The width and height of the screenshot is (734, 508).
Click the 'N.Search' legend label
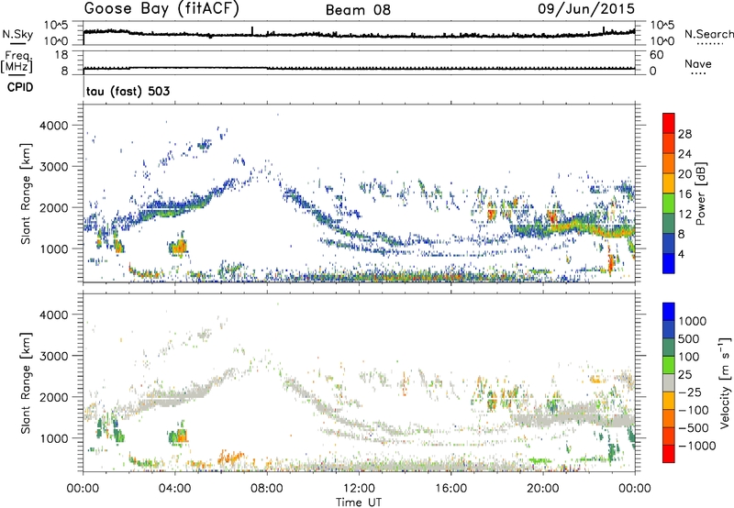[708, 34]
